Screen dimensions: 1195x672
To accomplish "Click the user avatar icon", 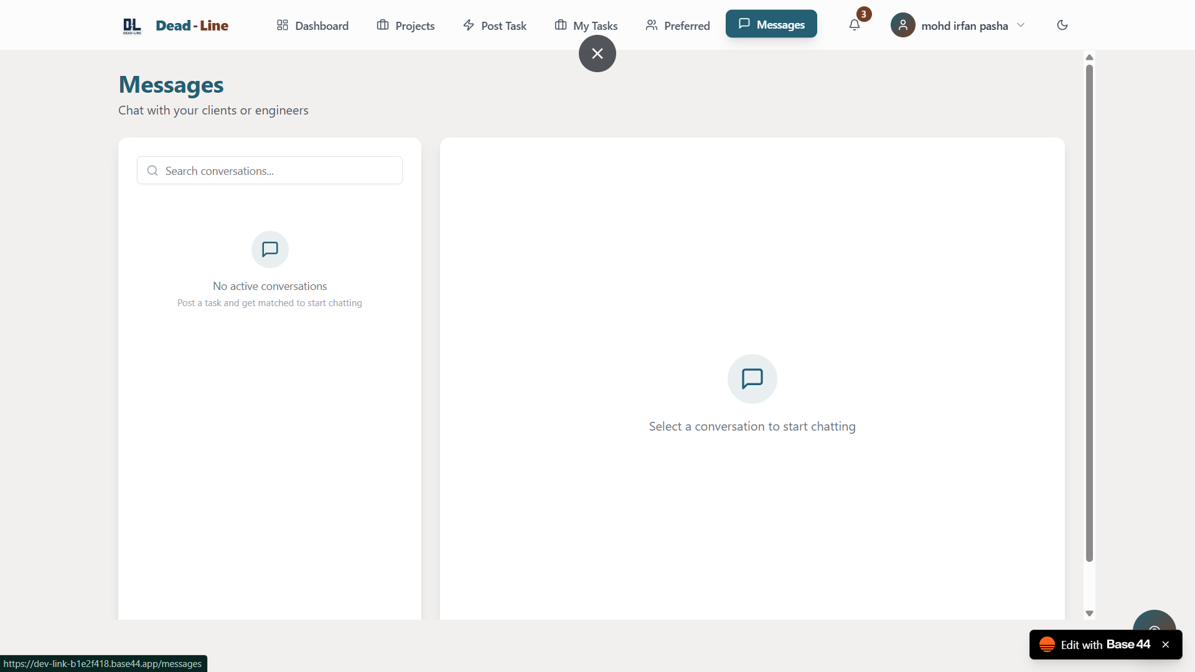I will pyautogui.click(x=902, y=25).
